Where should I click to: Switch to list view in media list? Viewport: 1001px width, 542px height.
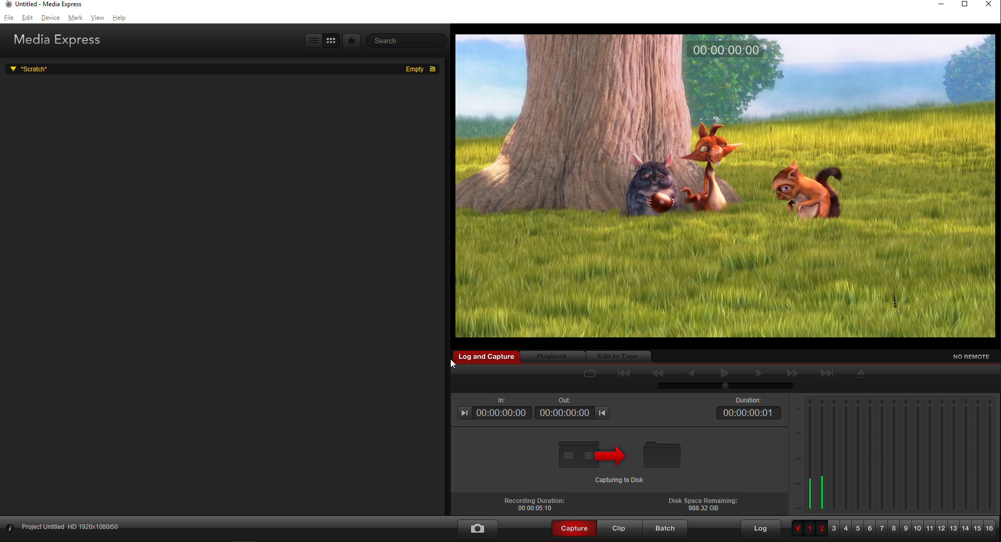[314, 41]
